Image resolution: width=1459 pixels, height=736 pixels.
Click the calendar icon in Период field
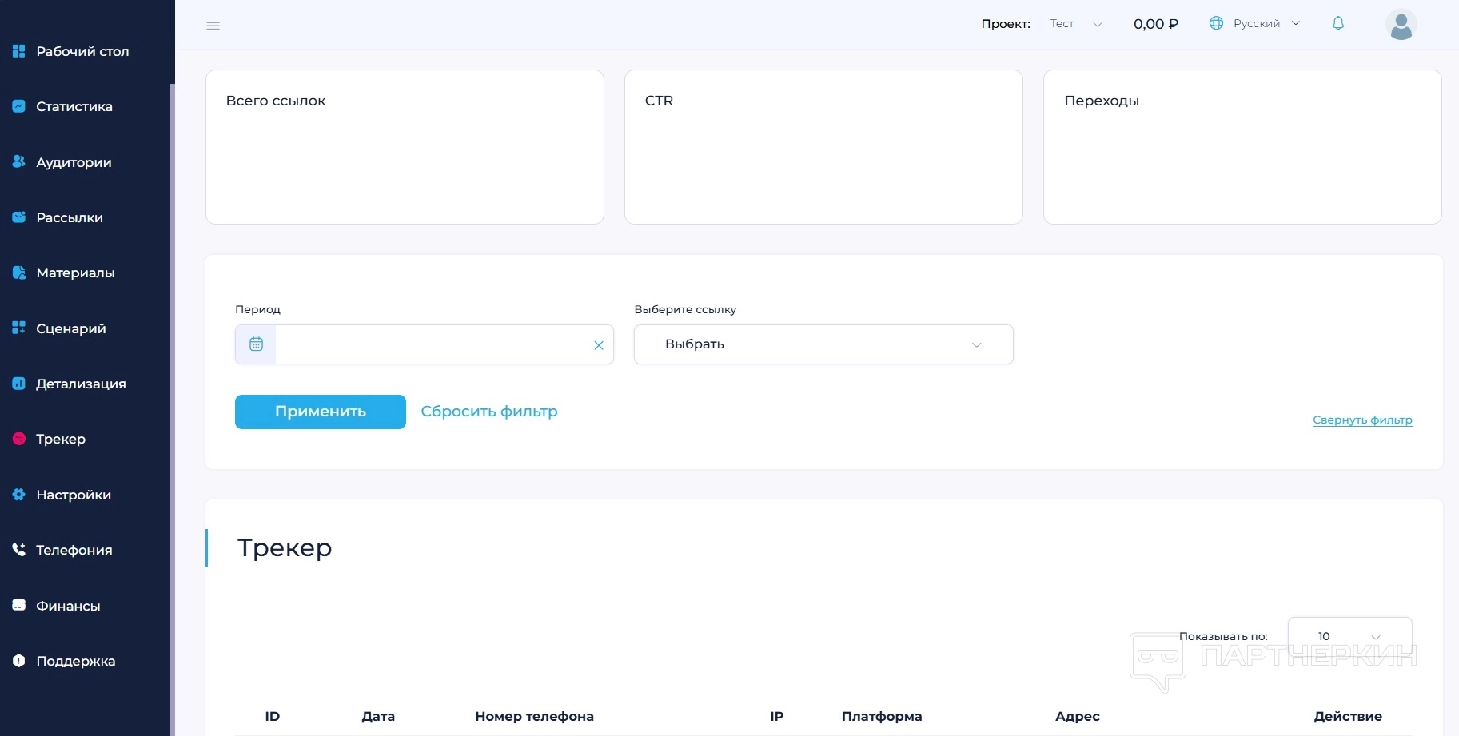pos(256,344)
